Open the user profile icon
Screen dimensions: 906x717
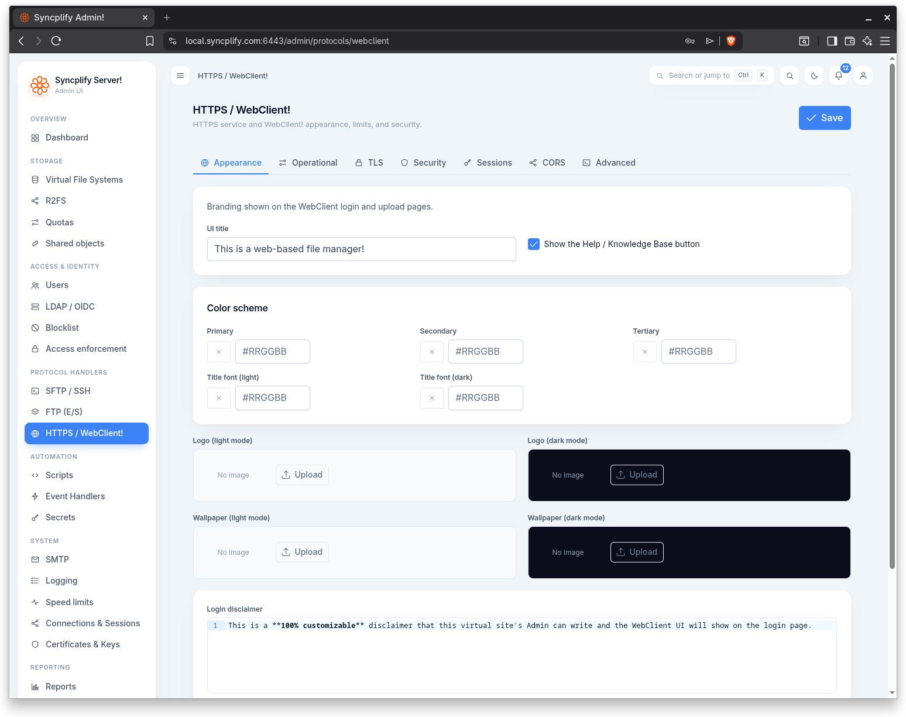[863, 76]
